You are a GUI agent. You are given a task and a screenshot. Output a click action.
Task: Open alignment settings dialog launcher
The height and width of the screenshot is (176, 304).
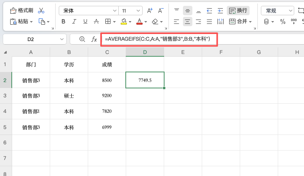pos(255,28)
